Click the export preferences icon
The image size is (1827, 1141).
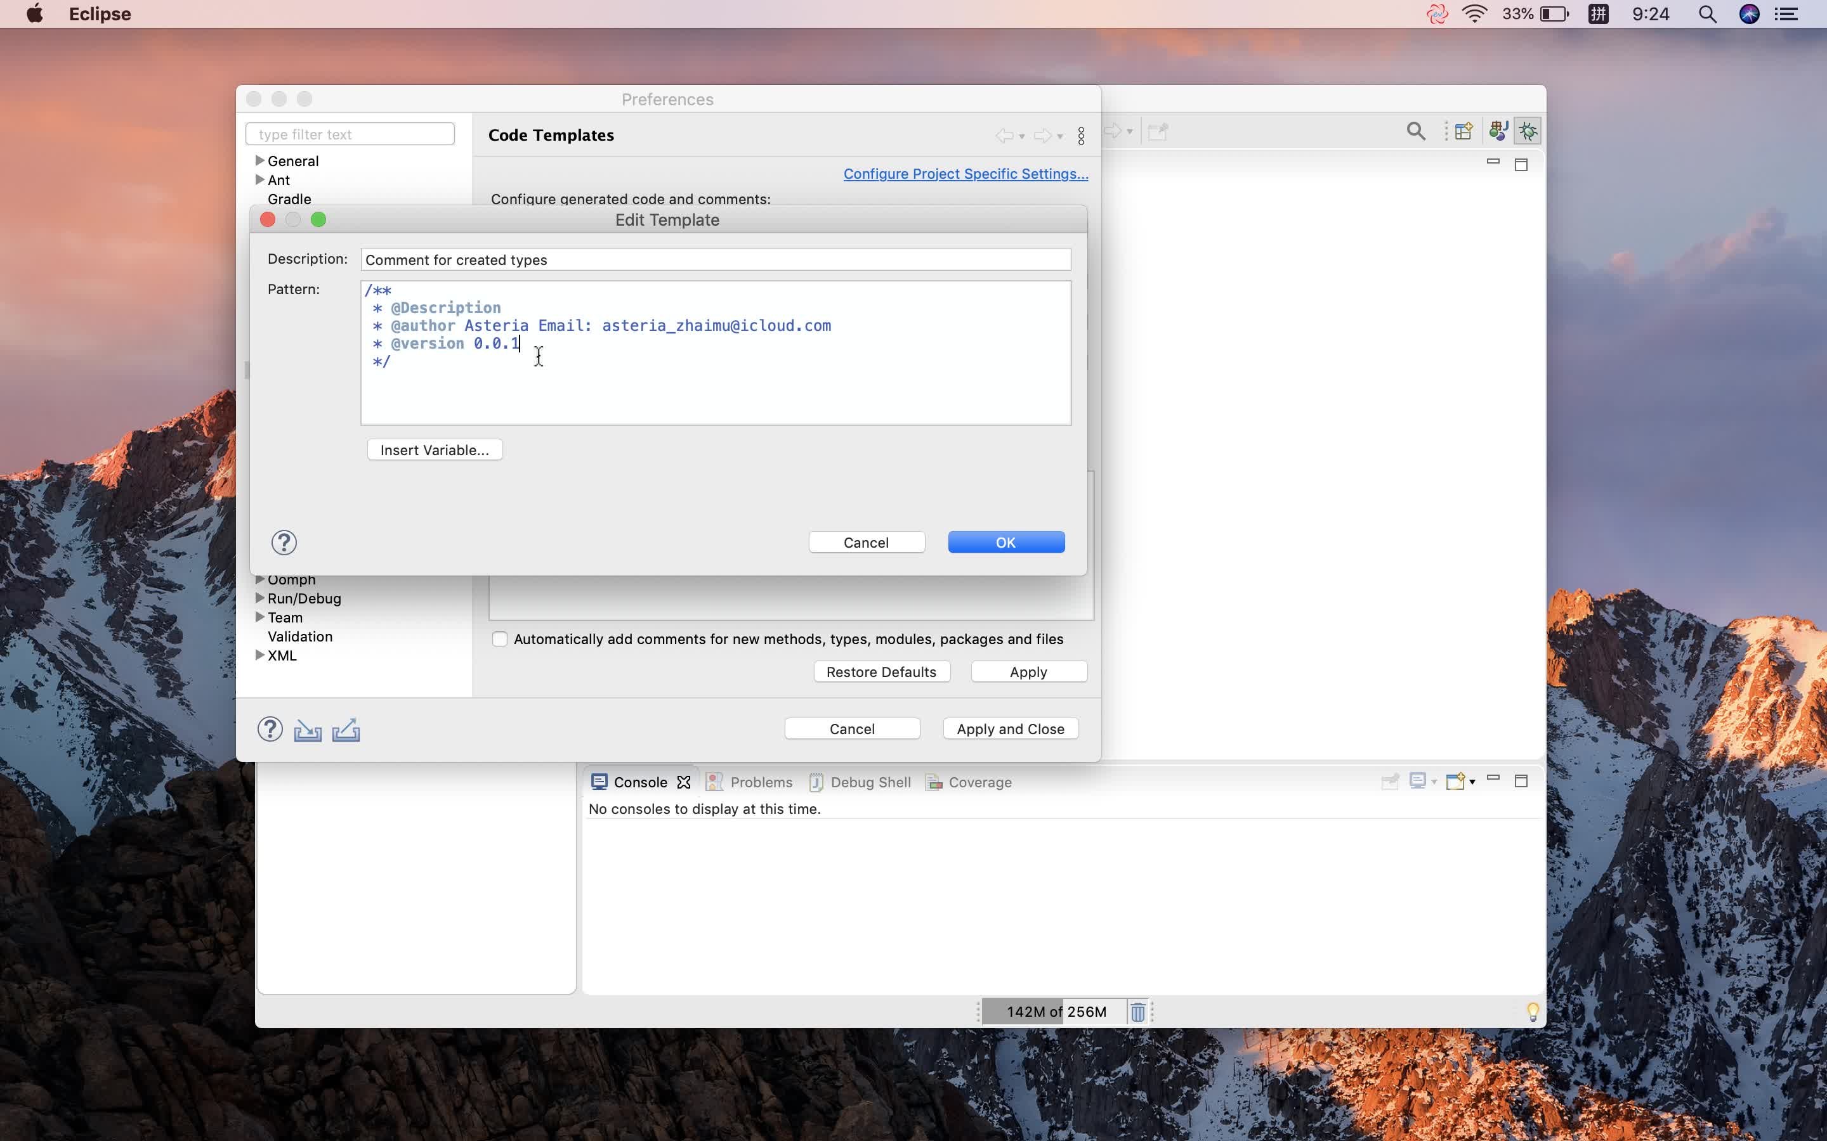coord(346,730)
